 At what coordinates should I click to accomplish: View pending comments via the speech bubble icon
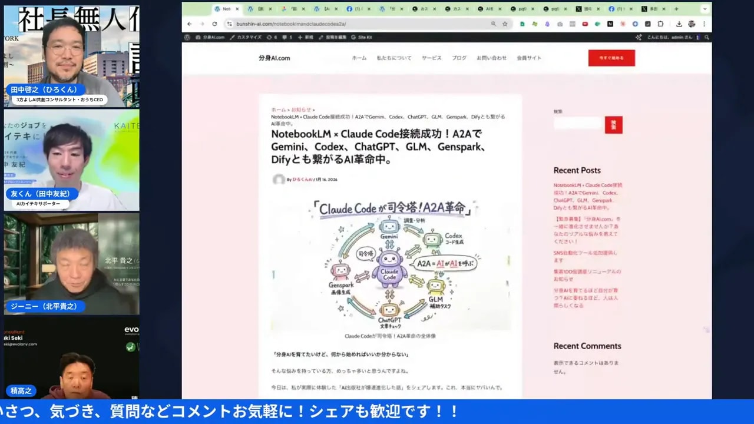pyautogui.click(x=286, y=37)
